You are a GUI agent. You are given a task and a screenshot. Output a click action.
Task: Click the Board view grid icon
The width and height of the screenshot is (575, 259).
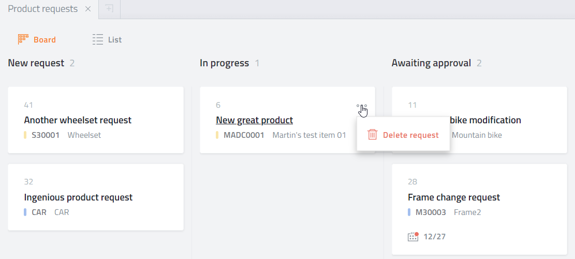point(23,39)
